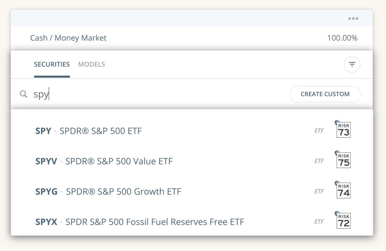The width and height of the screenshot is (386, 251).
Task: Click the filter icon button
Action: click(352, 64)
